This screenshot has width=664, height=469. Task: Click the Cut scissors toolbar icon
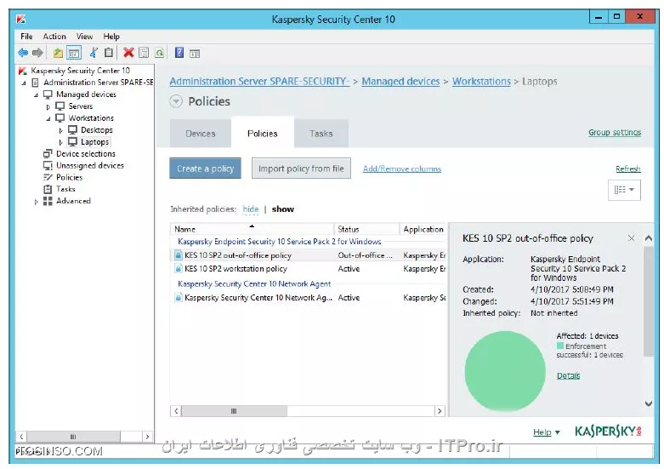(x=94, y=53)
